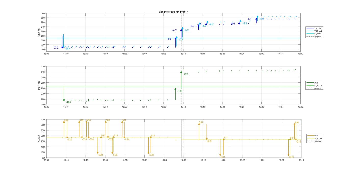Click the dark blue '-4.7' data label

pos(174,30)
